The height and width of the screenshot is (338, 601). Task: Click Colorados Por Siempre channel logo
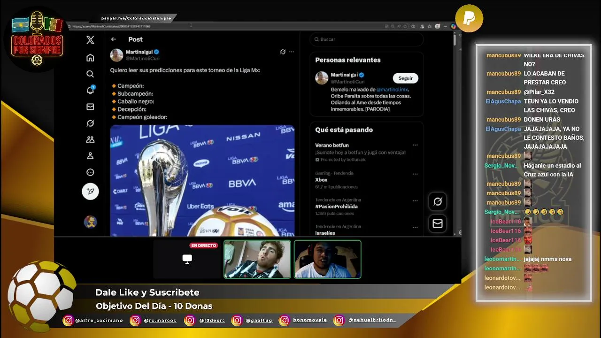(37, 38)
